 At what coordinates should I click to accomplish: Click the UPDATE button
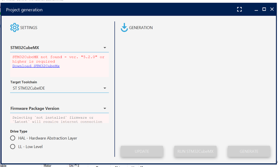pos(142,151)
